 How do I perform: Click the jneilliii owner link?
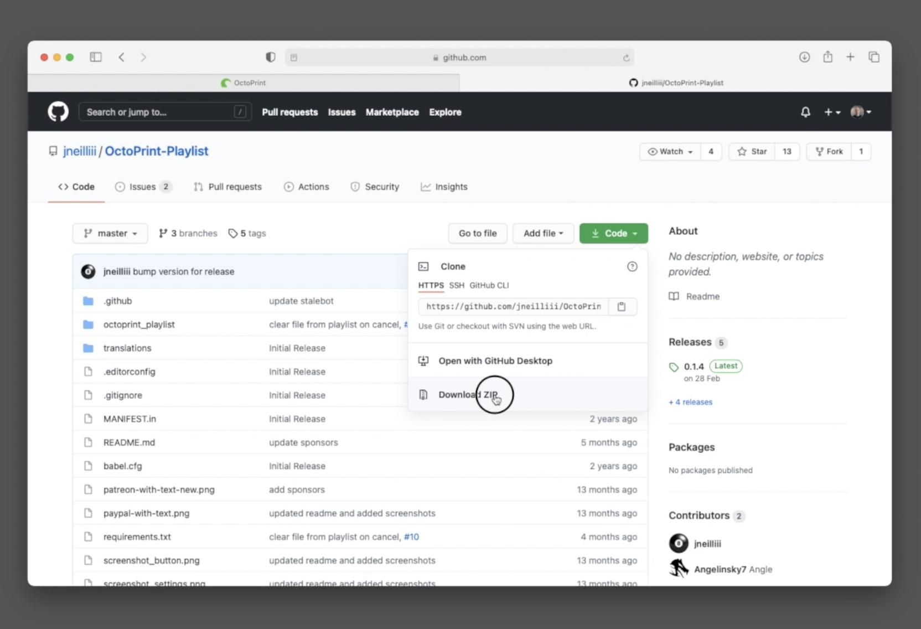click(80, 151)
